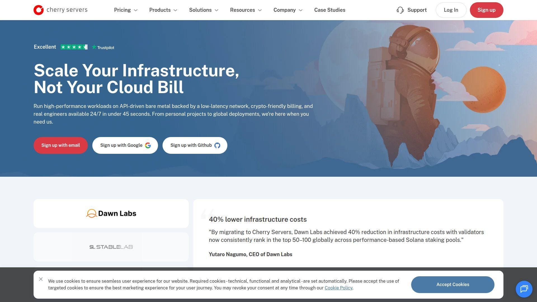Open the Solutions menu
537x302 pixels.
[x=204, y=10]
